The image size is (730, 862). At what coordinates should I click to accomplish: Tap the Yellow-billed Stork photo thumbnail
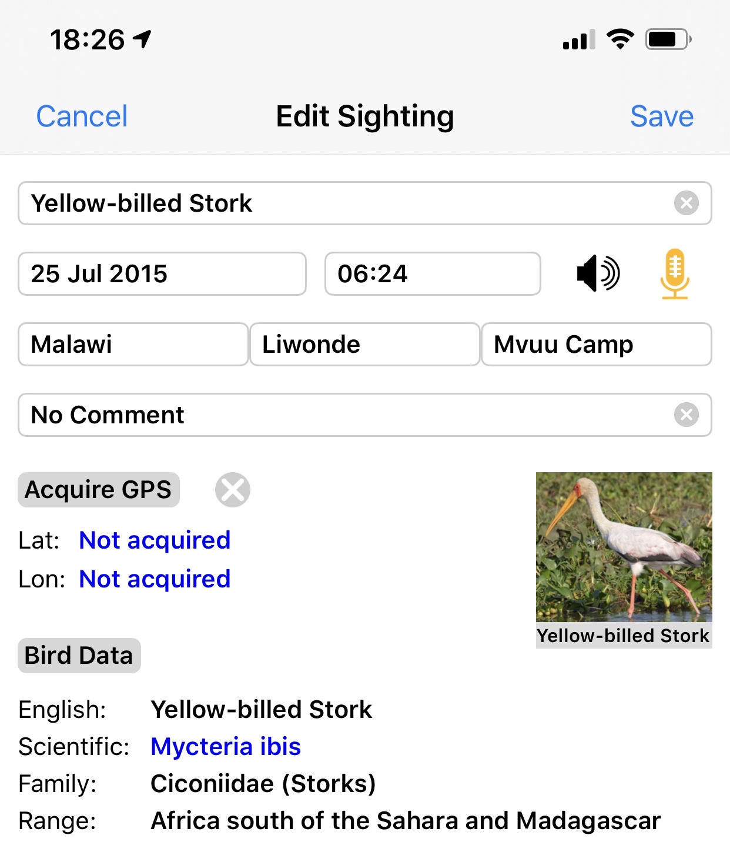click(x=624, y=547)
